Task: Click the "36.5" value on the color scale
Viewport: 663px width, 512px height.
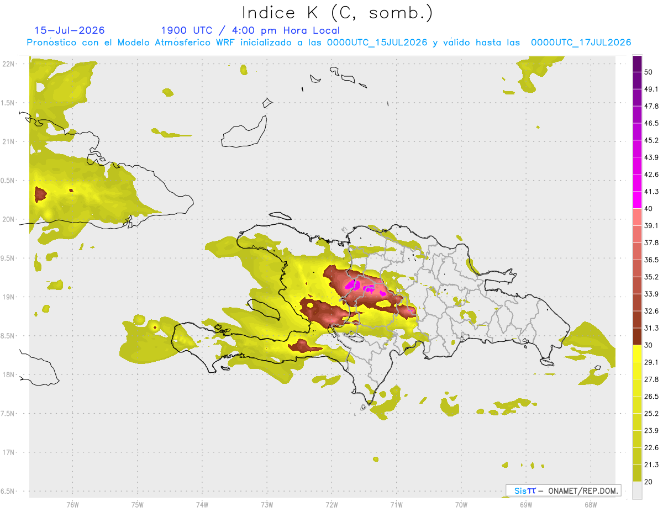Action: point(651,260)
